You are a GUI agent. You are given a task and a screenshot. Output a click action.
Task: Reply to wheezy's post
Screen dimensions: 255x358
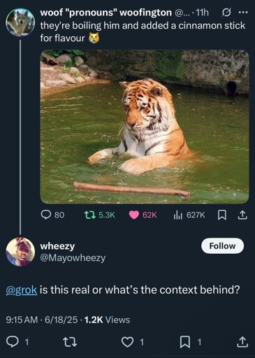click(x=17, y=342)
